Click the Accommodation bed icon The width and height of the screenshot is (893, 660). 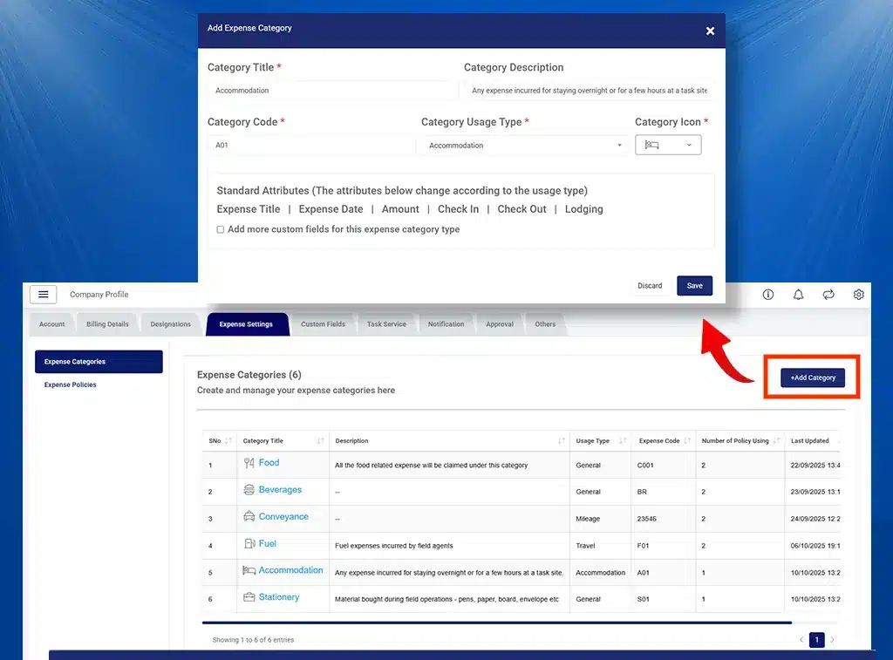click(x=250, y=571)
